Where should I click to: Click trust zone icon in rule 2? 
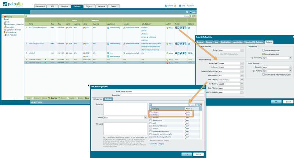click(x=67, y=44)
